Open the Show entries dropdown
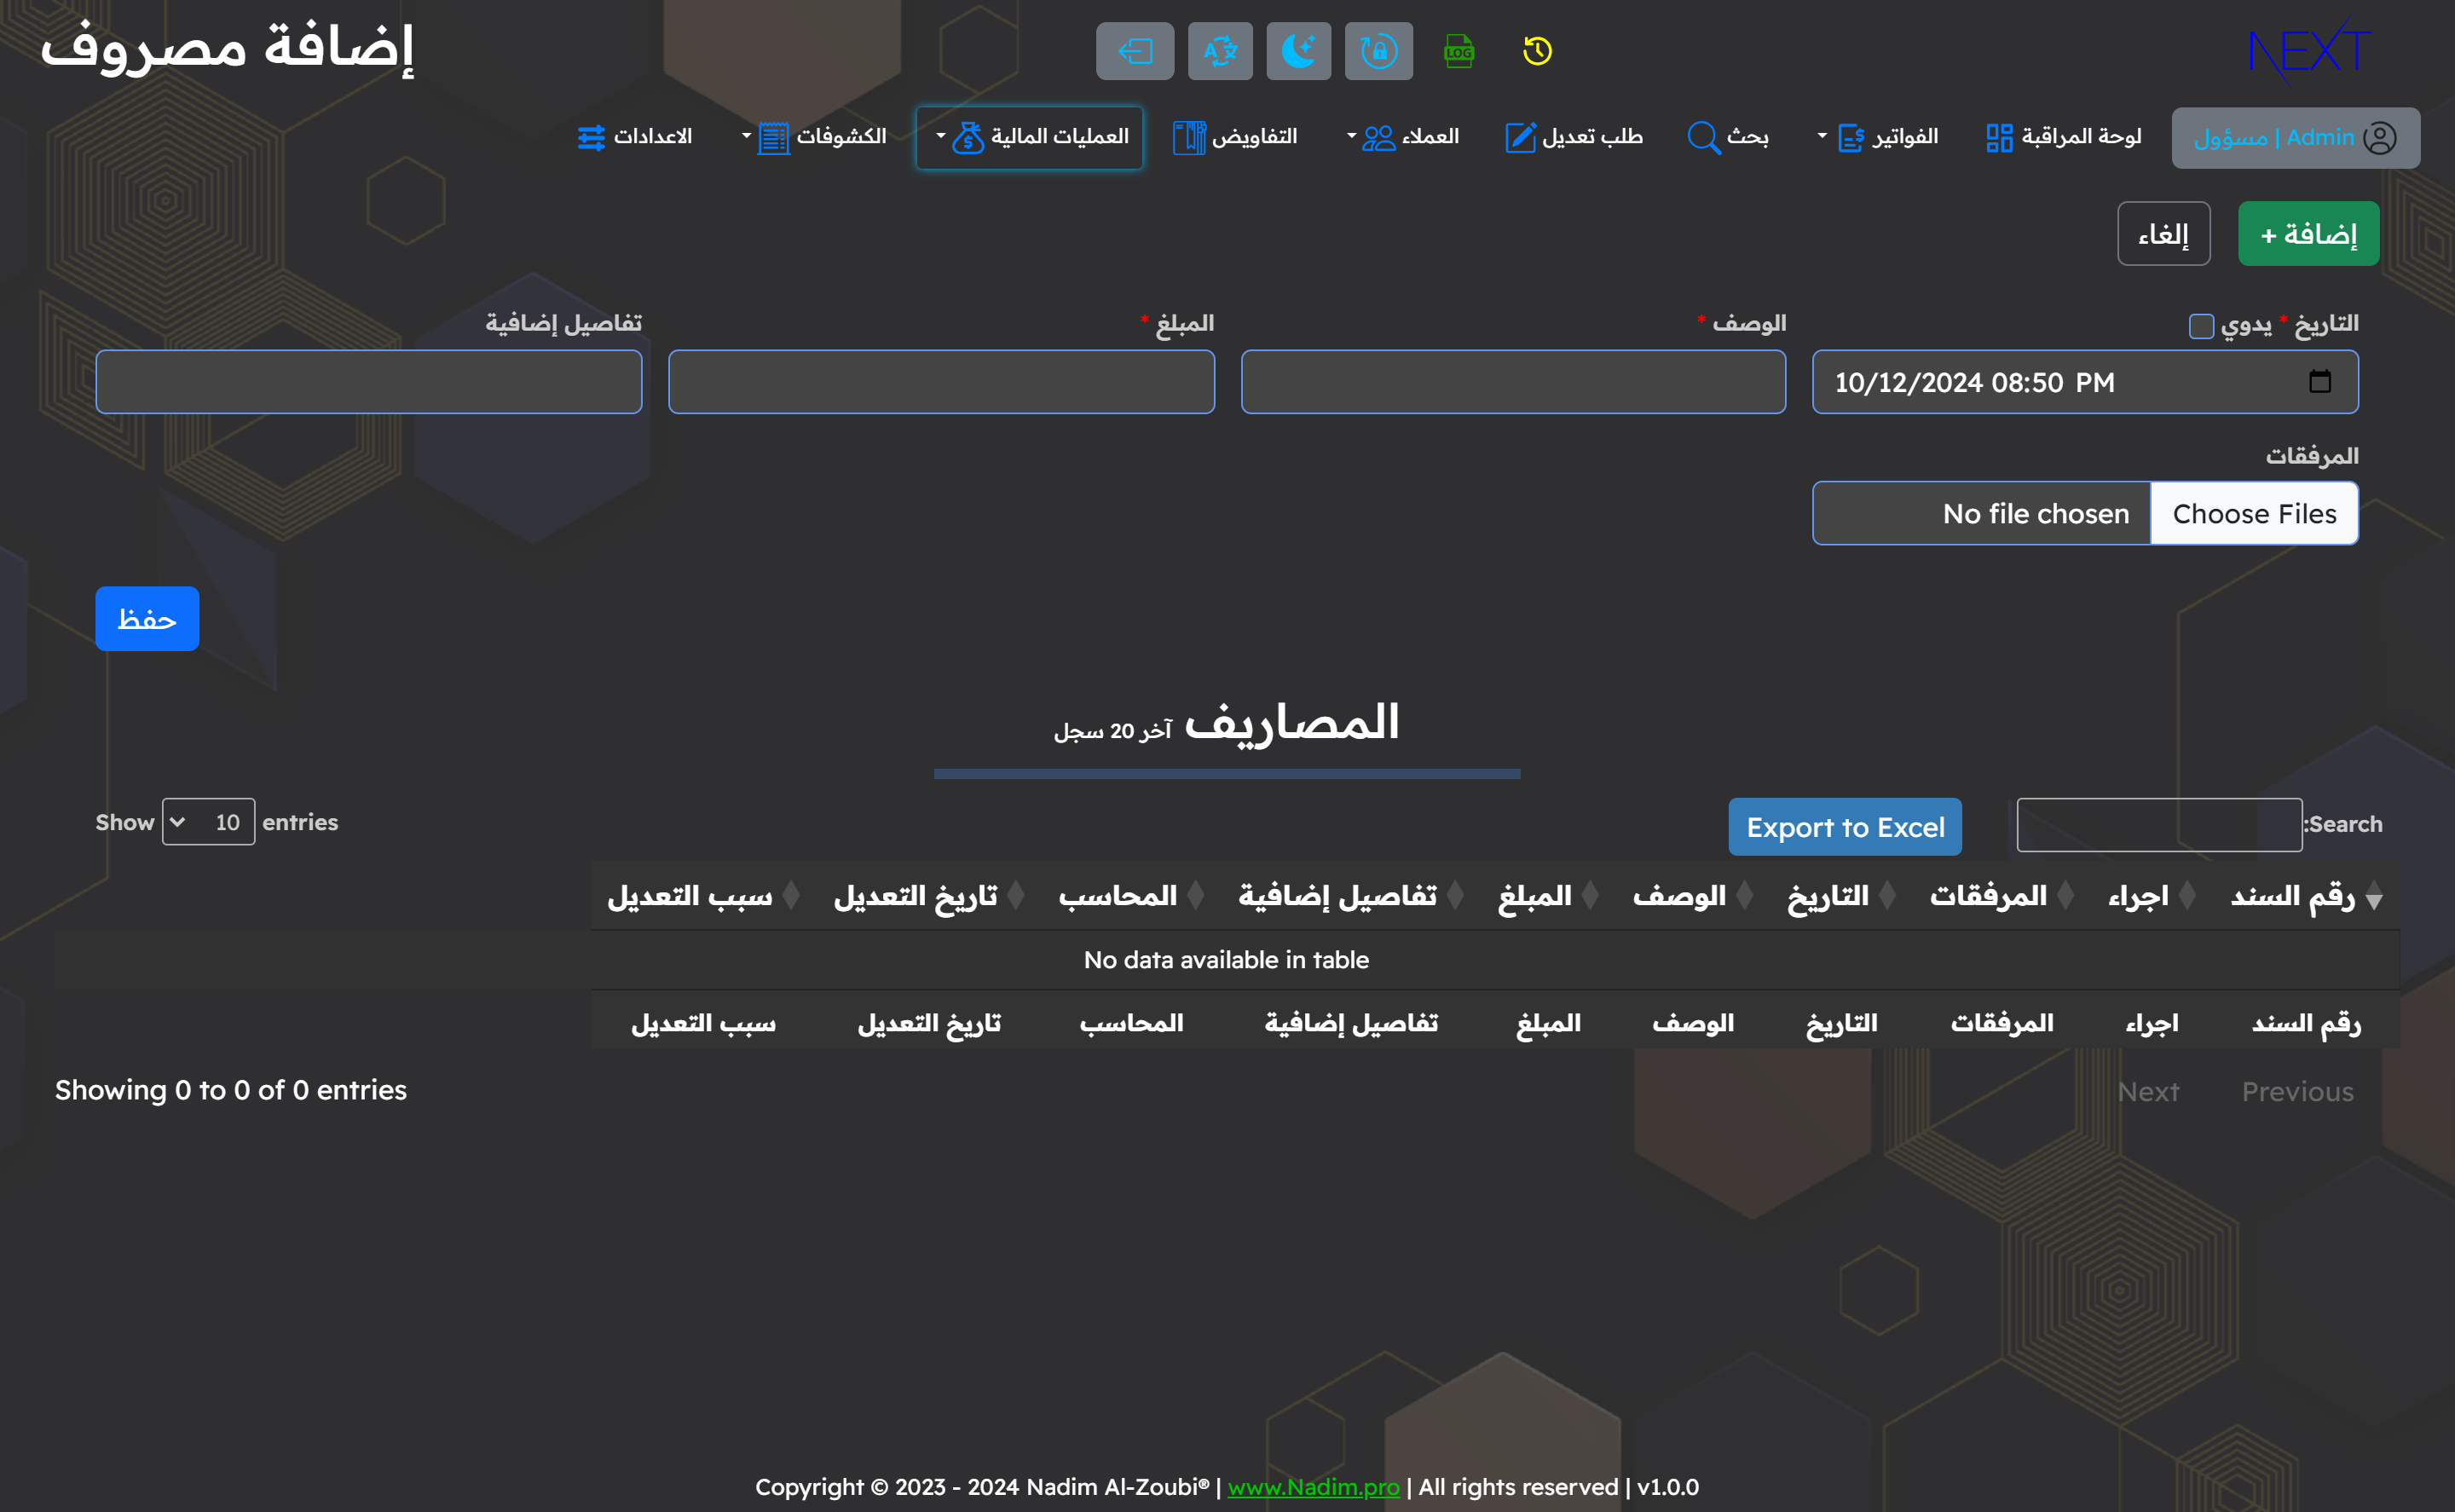This screenshot has width=2455, height=1512. coord(208,822)
